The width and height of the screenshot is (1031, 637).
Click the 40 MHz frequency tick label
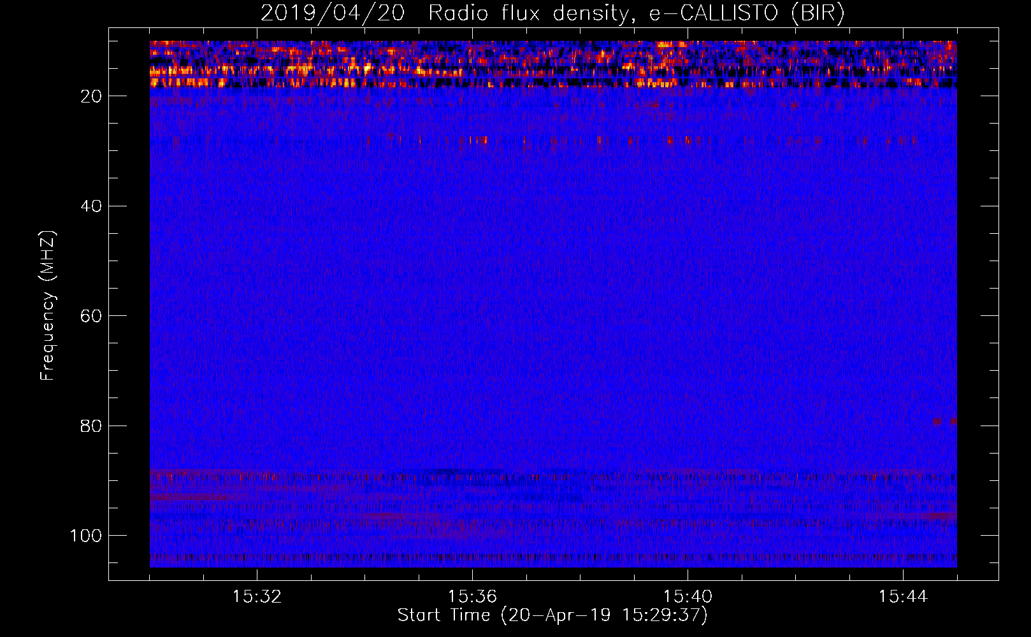[91, 206]
